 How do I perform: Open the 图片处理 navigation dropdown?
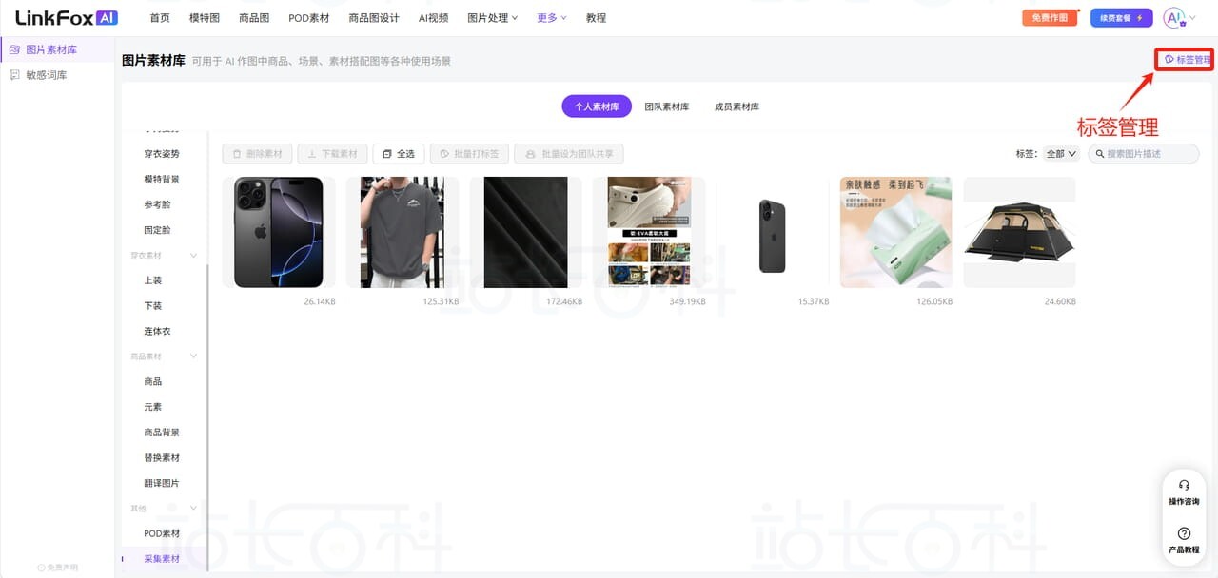click(x=491, y=17)
